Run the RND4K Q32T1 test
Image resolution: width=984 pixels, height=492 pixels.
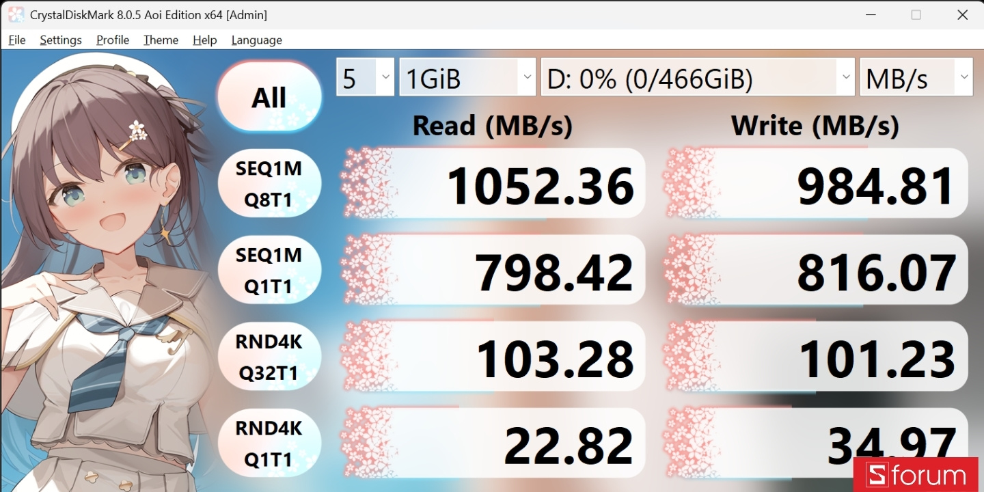269,357
